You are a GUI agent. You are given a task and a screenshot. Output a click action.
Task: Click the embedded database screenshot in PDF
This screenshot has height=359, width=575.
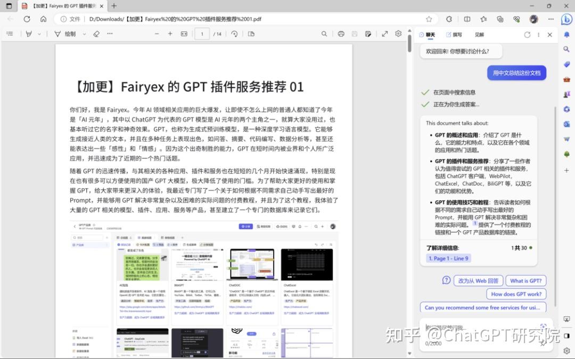(204, 289)
